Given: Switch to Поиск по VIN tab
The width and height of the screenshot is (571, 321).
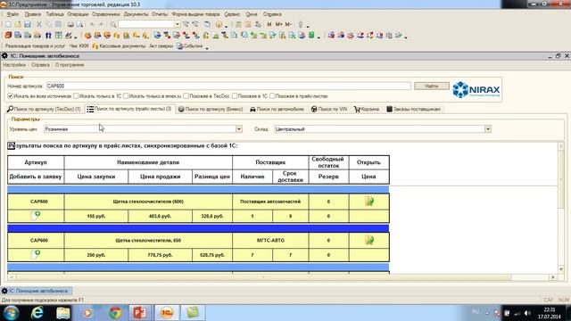Looking at the screenshot, I should click(x=329, y=109).
